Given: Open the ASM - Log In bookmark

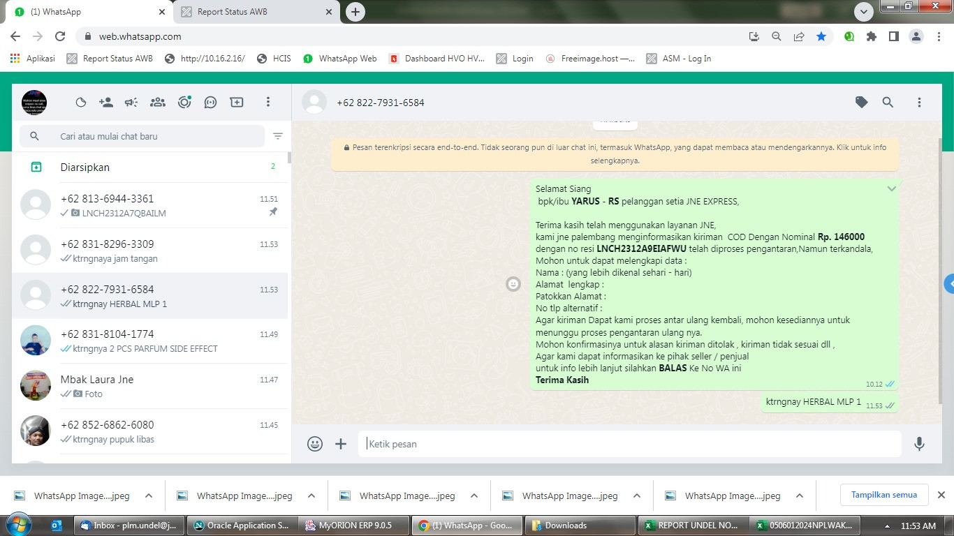Looking at the screenshot, I should 679,59.
